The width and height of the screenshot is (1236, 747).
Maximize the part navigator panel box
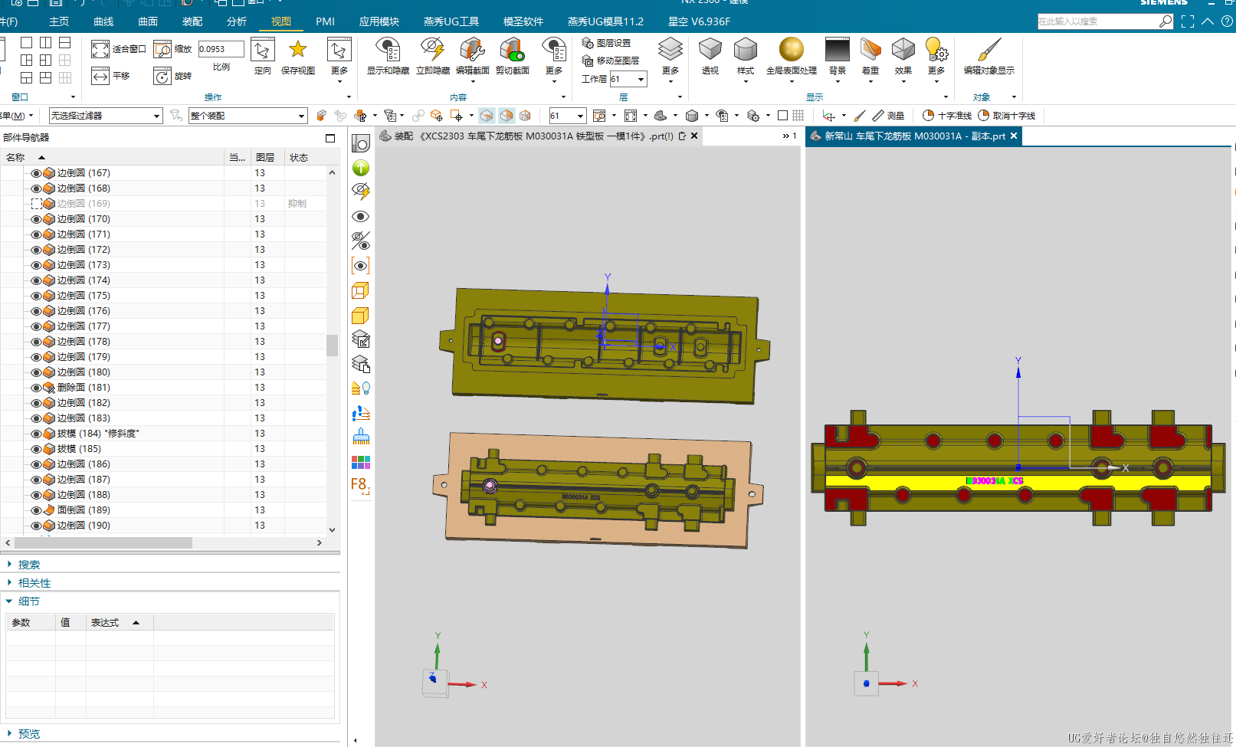[330, 138]
